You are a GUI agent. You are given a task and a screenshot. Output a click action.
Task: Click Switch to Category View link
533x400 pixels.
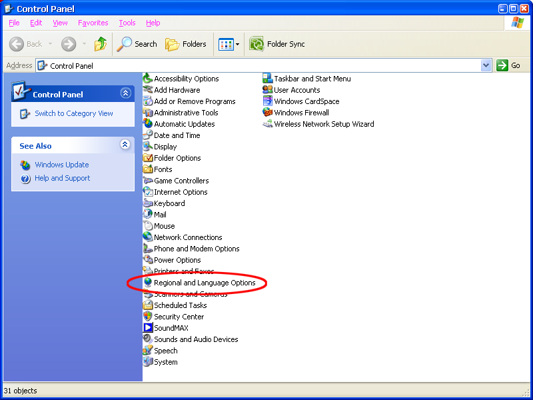coord(74,113)
